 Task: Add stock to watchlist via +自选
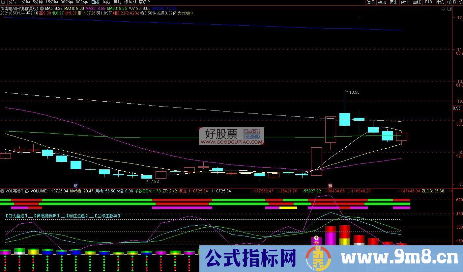pos(451,2)
